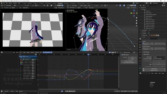Hide the Y Location channel eye

pyautogui.click(x=22, y=63)
